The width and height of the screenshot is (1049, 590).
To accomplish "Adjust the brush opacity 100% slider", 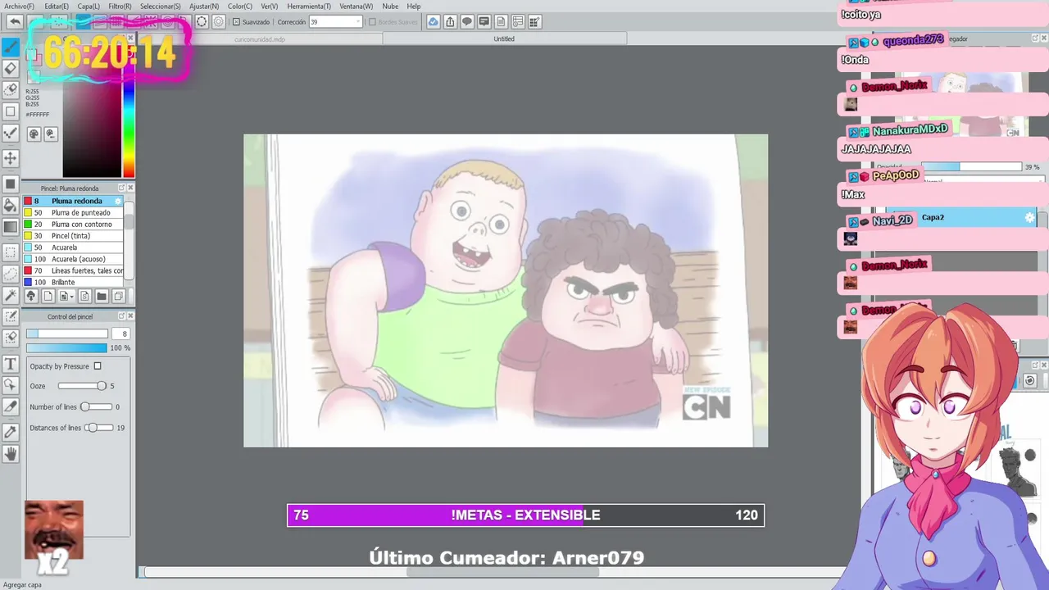I will coord(66,347).
